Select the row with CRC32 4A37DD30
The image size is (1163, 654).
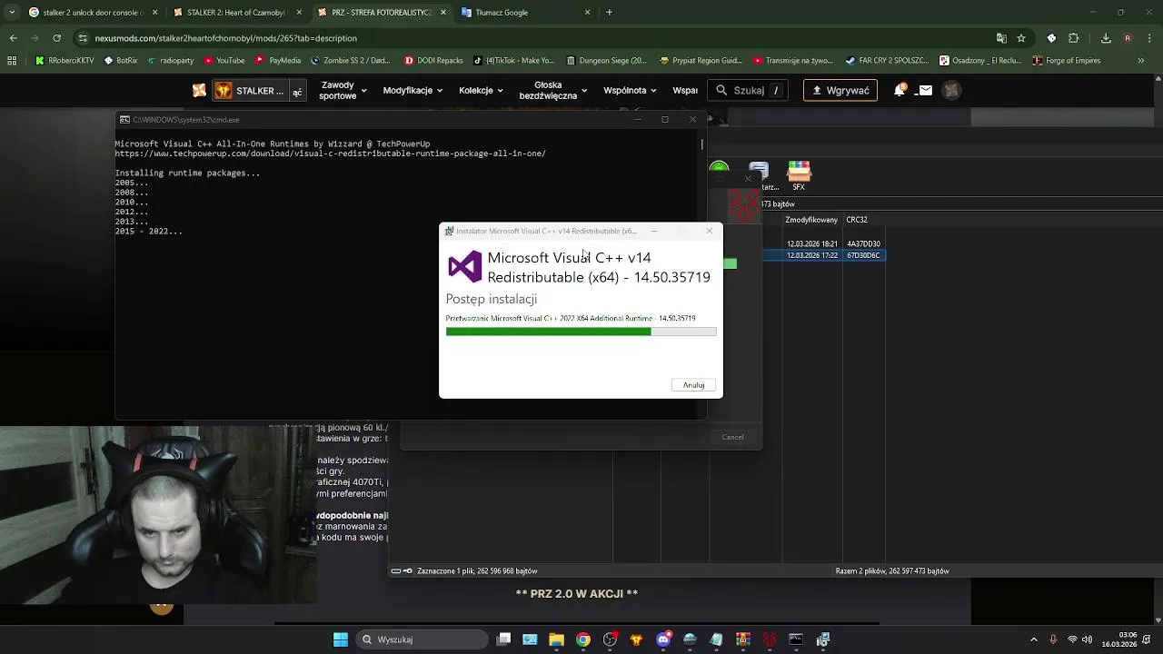click(x=824, y=243)
